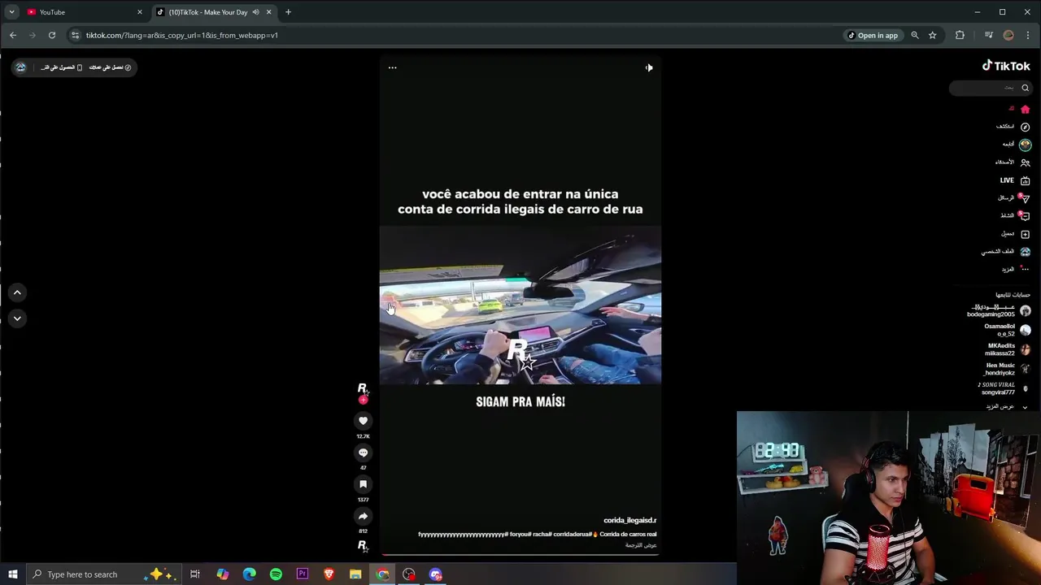Screen dimensions: 1041x585
Task: Open a new browser tab
Action: coord(288,12)
